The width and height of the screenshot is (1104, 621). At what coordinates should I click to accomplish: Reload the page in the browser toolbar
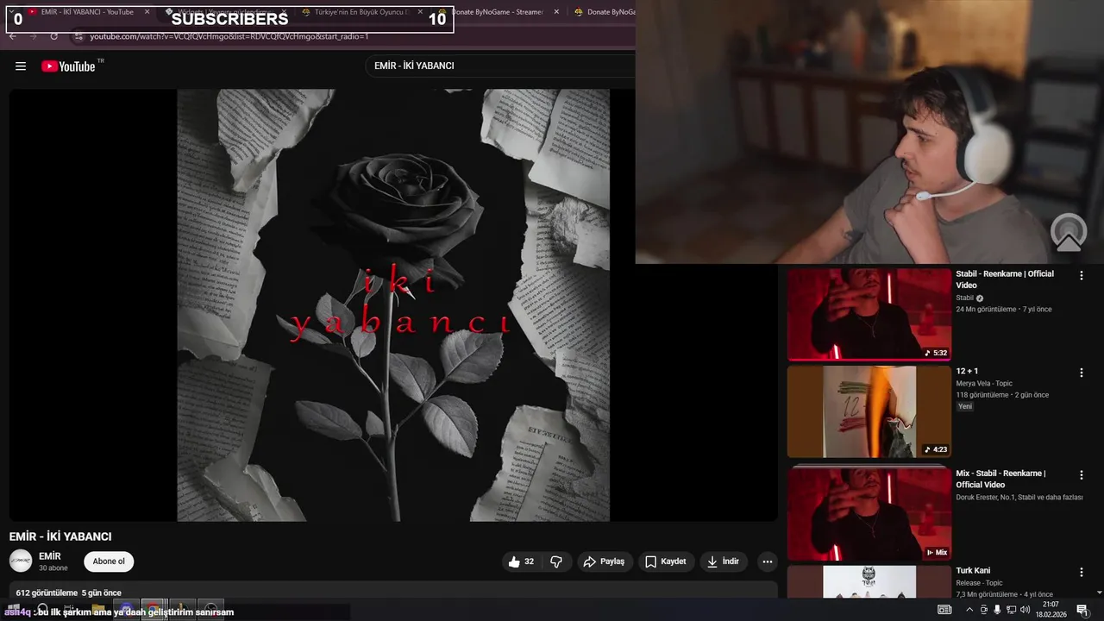tap(53, 36)
